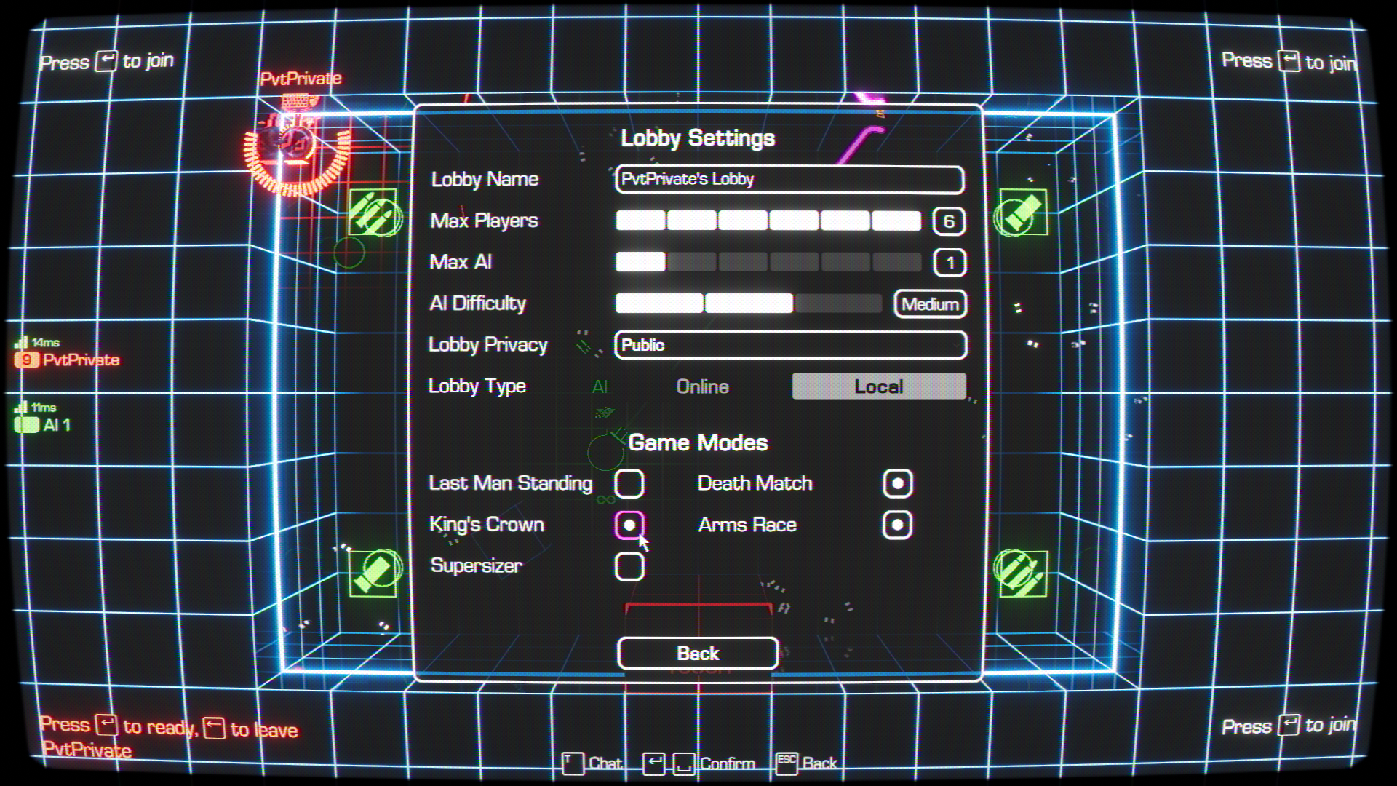Viewport: 1397px width, 786px height.
Task: Click the 'Chat' label in bottom bar
Action: [605, 763]
